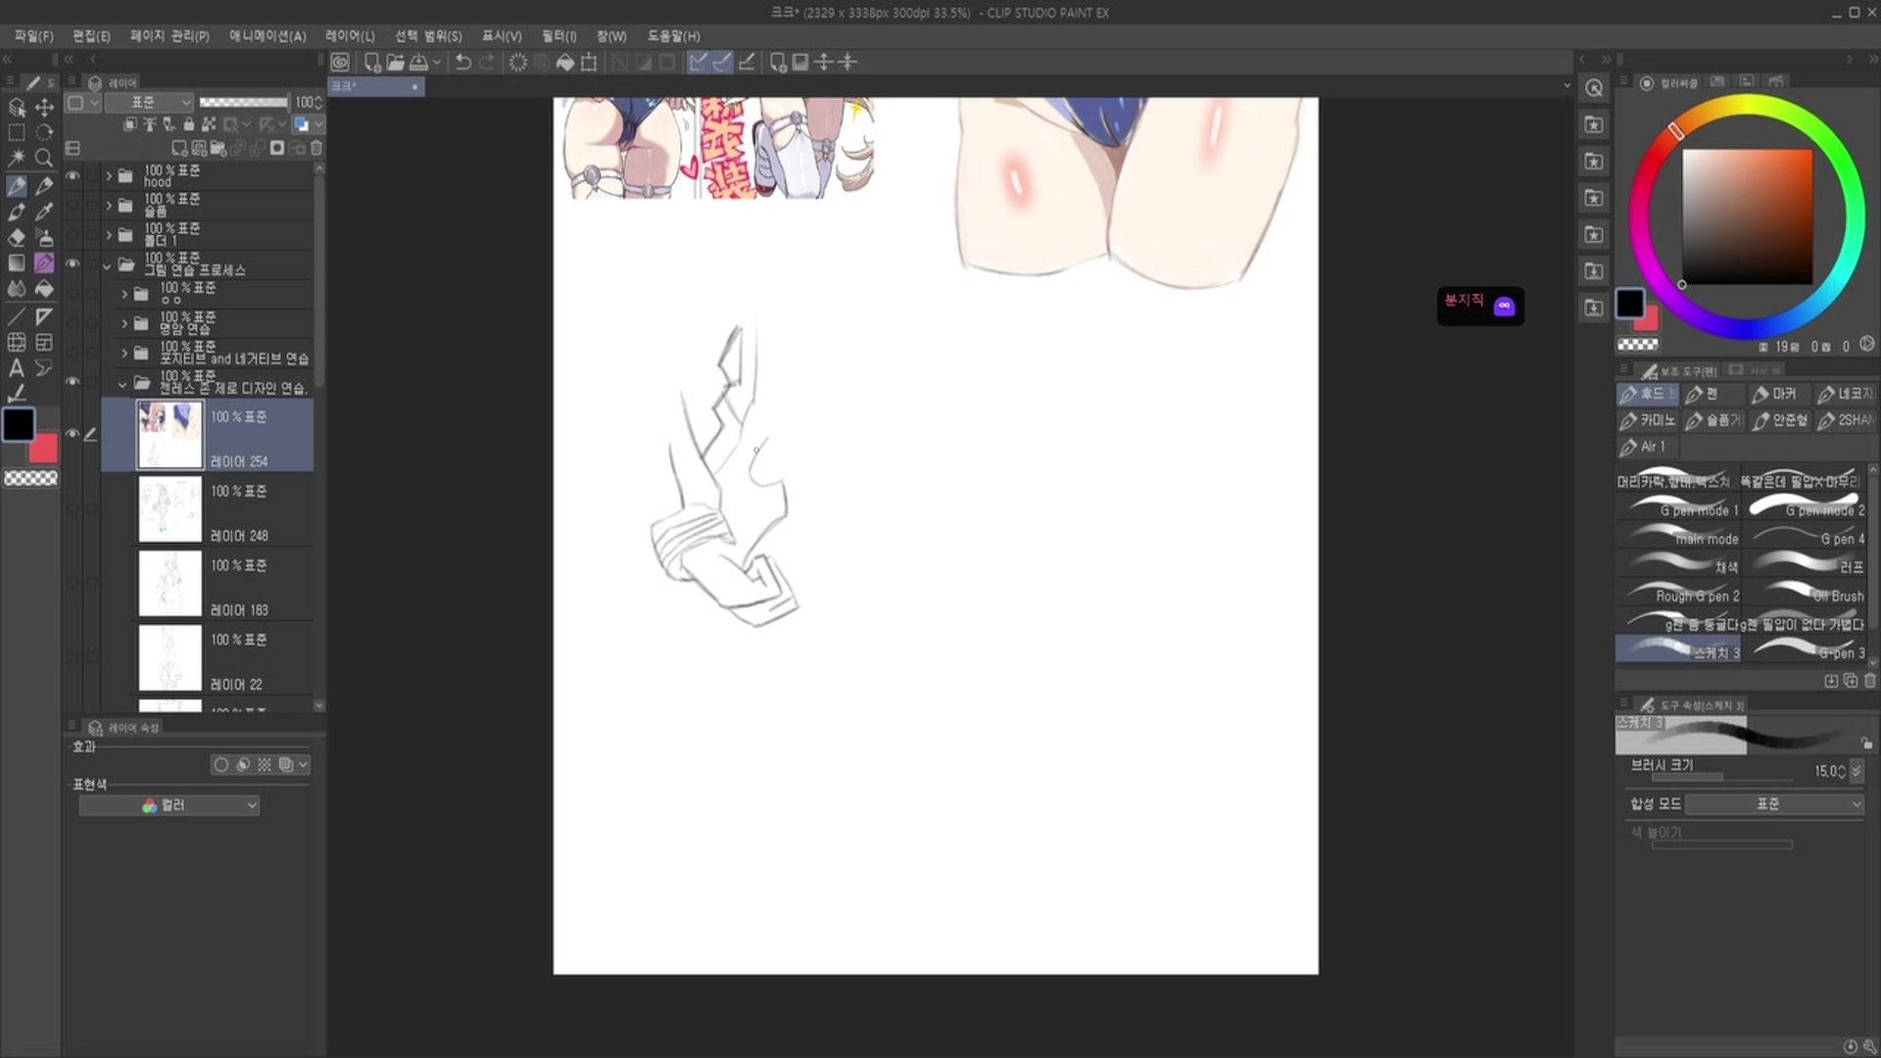Screen dimensions: 1881x1058
Task: Hide 레이어 254 using its eye icon
Action: coord(72,433)
